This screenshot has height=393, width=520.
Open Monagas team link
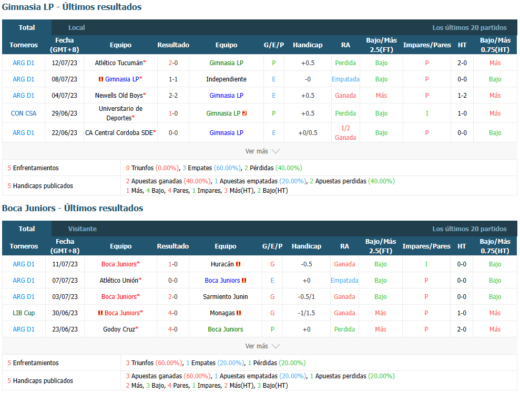click(222, 313)
